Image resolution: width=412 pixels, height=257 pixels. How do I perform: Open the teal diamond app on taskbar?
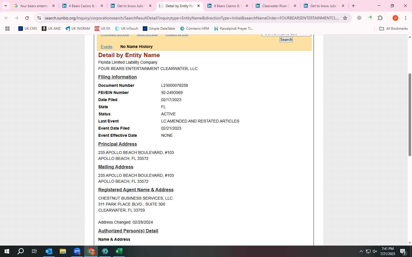(x=105, y=251)
